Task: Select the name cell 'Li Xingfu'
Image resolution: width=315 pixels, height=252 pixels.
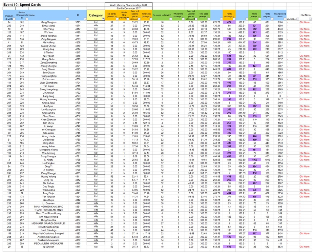Action: pos(49,160)
